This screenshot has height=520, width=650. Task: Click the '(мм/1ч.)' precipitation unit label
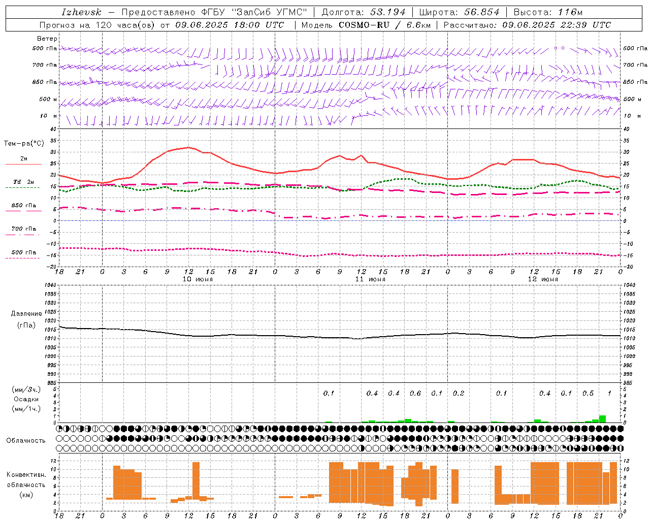coord(26,409)
